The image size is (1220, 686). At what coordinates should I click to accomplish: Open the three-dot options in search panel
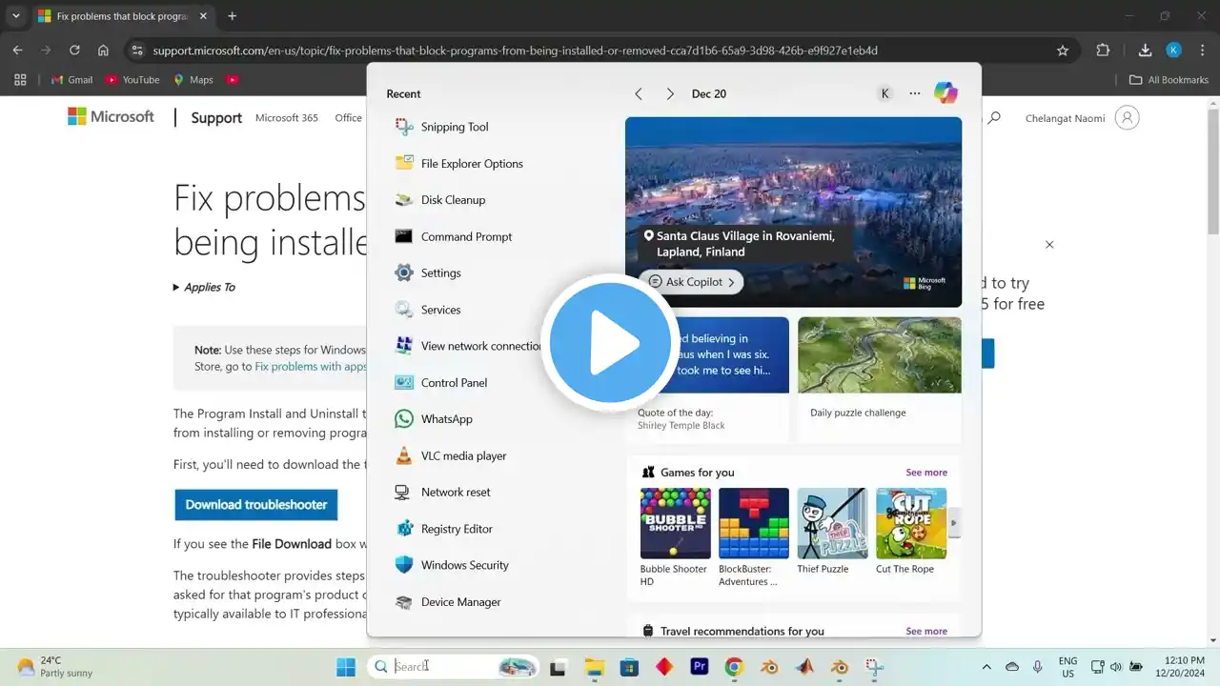(x=915, y=93)
